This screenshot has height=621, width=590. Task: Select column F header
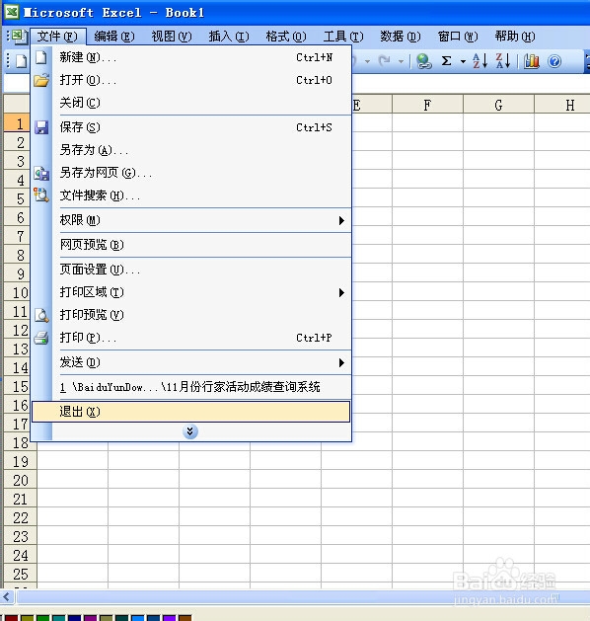[x=427, y=105]
